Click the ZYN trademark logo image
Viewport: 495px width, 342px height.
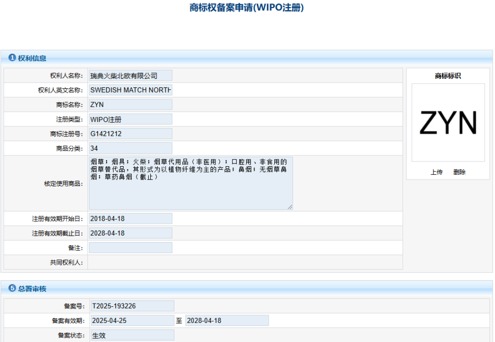(x=448, y=123)
